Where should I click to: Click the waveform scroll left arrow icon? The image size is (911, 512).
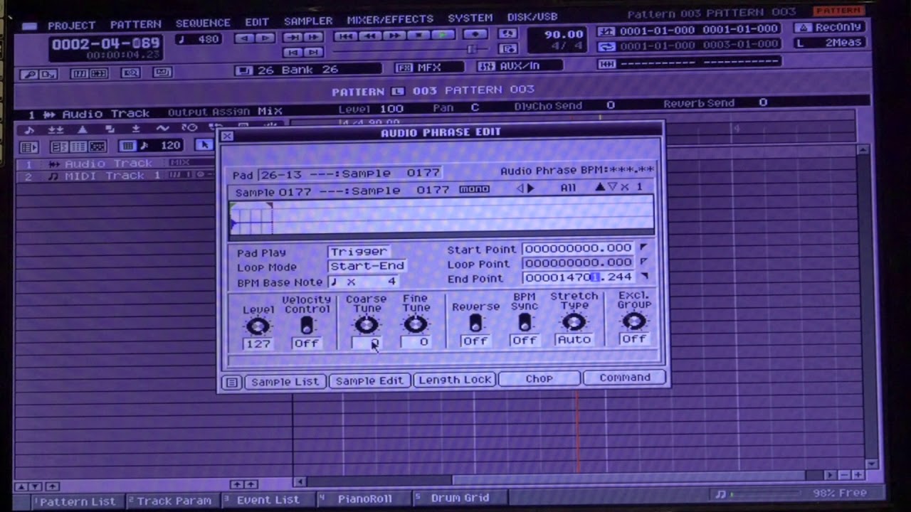520,188
